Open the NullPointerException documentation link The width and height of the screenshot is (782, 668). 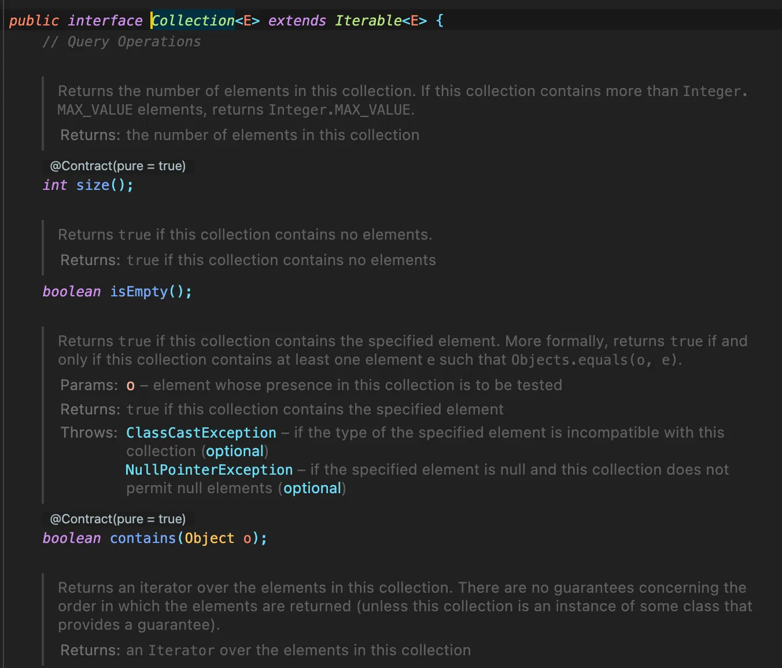click(209, 470)
